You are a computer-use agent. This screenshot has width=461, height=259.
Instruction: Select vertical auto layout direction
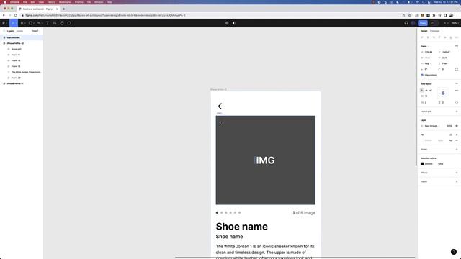tap(422, 91)
